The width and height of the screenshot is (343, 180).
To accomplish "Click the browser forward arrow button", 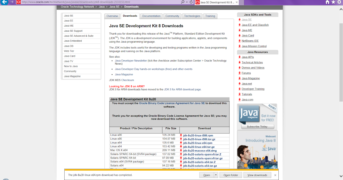I will pos(12,2).
